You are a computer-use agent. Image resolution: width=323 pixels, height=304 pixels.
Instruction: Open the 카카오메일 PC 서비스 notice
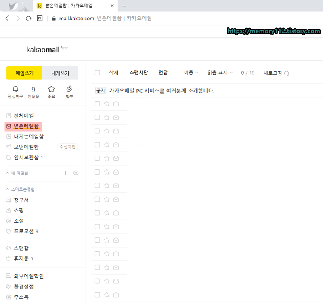pyautogui.click(x=162, y=91)
